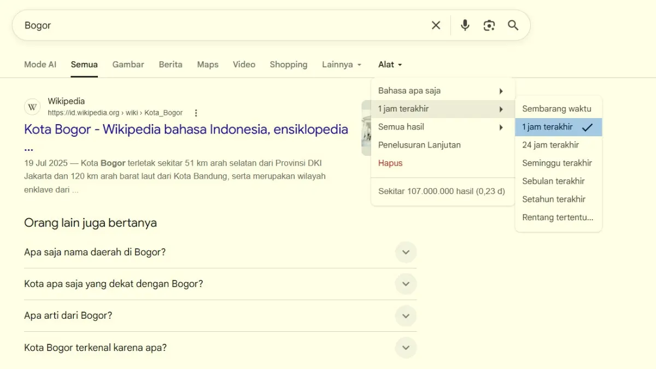The image size is (656, 369).
Task: Open the partially hidden result thumbnail
Action: coord(366,128)
